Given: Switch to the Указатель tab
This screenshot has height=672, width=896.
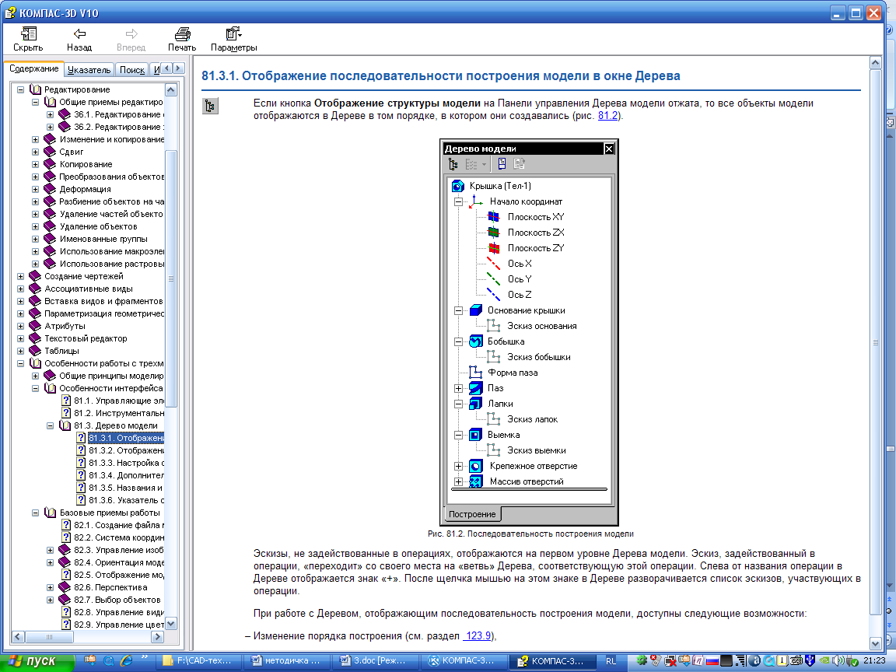Looking at the screenshot, I should coord(89,70).
